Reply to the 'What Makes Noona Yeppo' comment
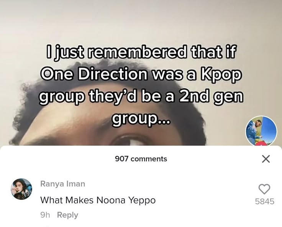 tap(67, 215)
